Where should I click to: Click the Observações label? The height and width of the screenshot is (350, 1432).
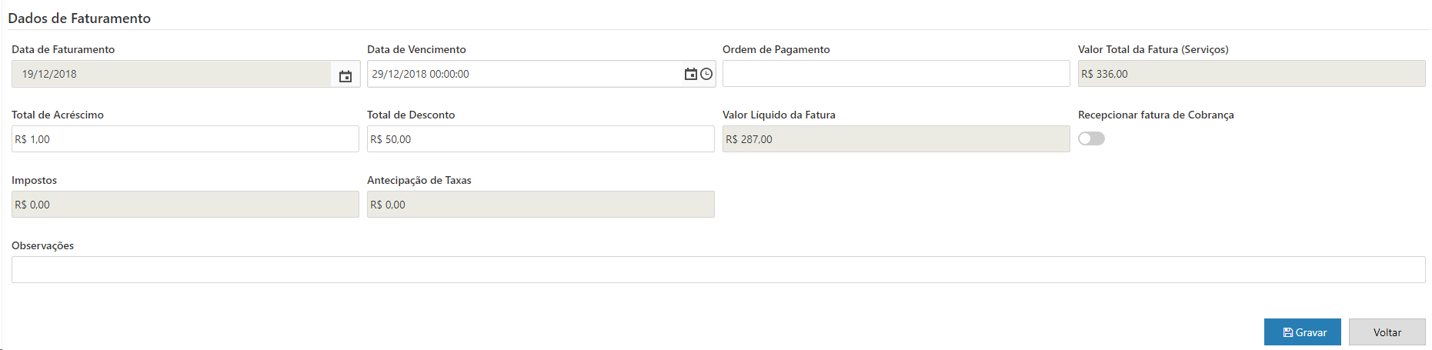point(43,245)
